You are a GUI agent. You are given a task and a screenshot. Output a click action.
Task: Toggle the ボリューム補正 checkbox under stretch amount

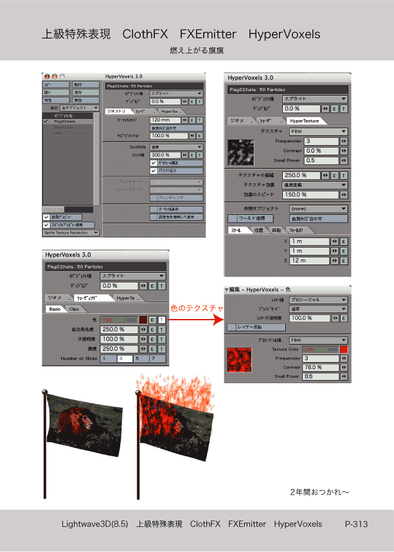[x=153, y=163]
